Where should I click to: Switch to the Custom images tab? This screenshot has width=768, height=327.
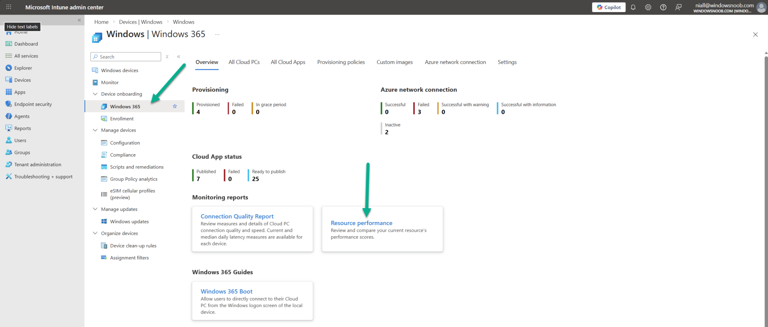(394, 62)
